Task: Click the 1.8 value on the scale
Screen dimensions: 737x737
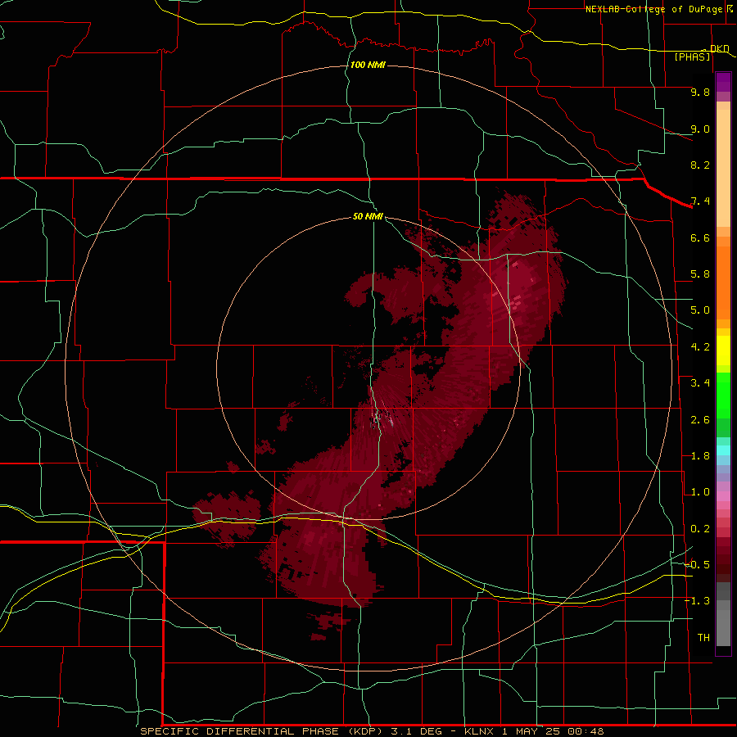Action: point(700,456)
